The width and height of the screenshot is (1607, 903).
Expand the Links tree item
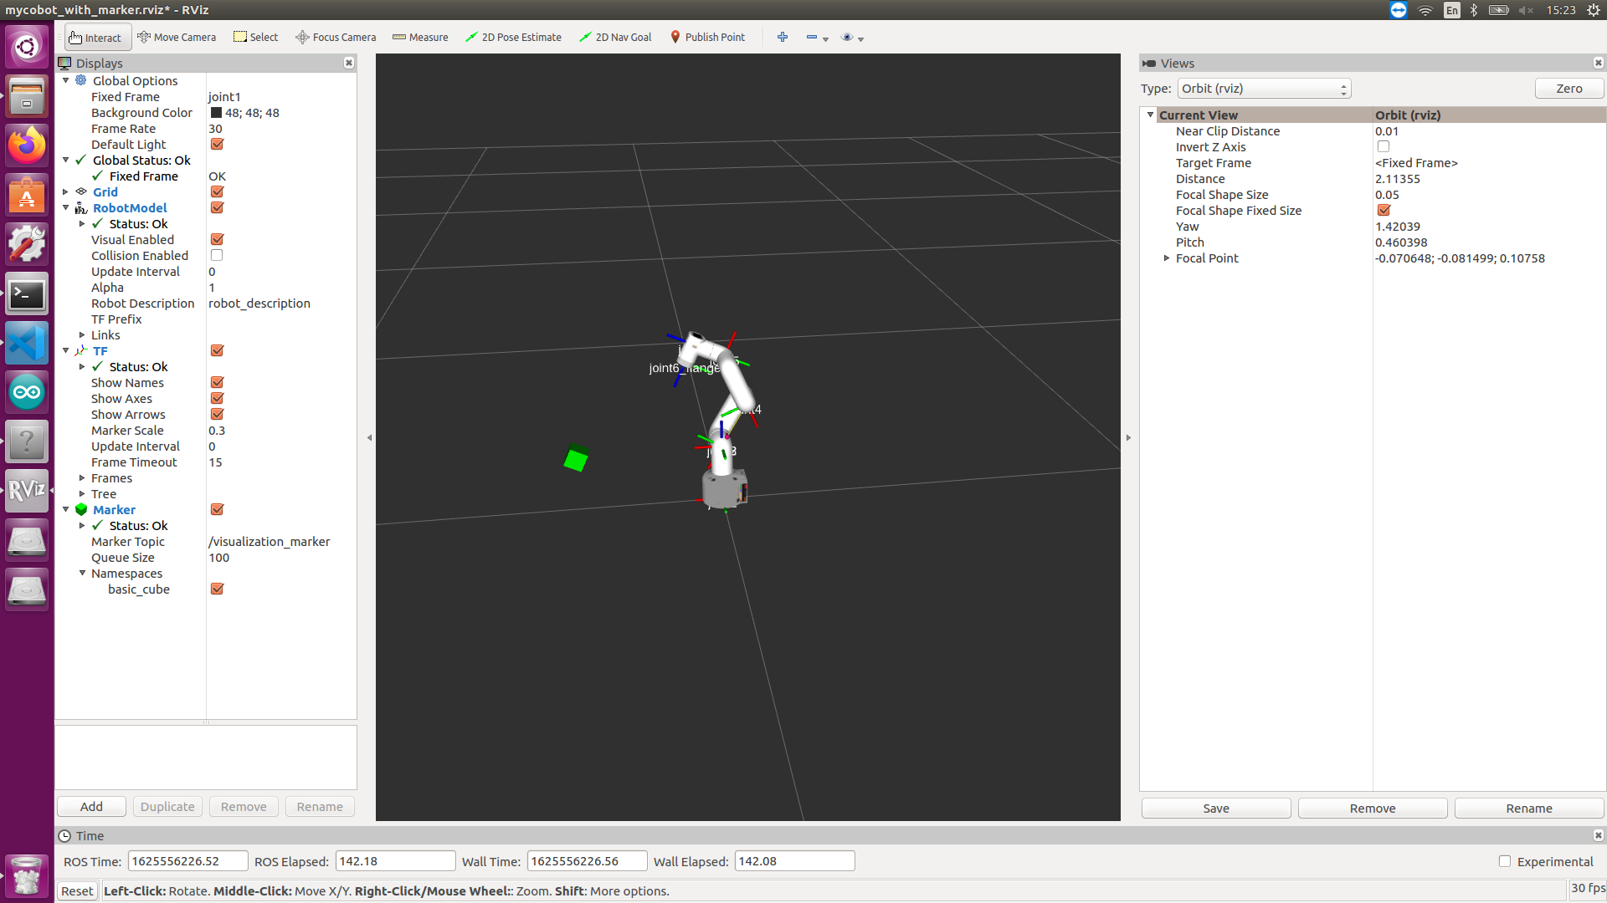[82, 335]
